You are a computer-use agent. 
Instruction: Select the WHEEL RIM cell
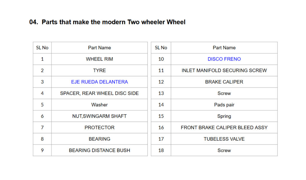(99, 59)
